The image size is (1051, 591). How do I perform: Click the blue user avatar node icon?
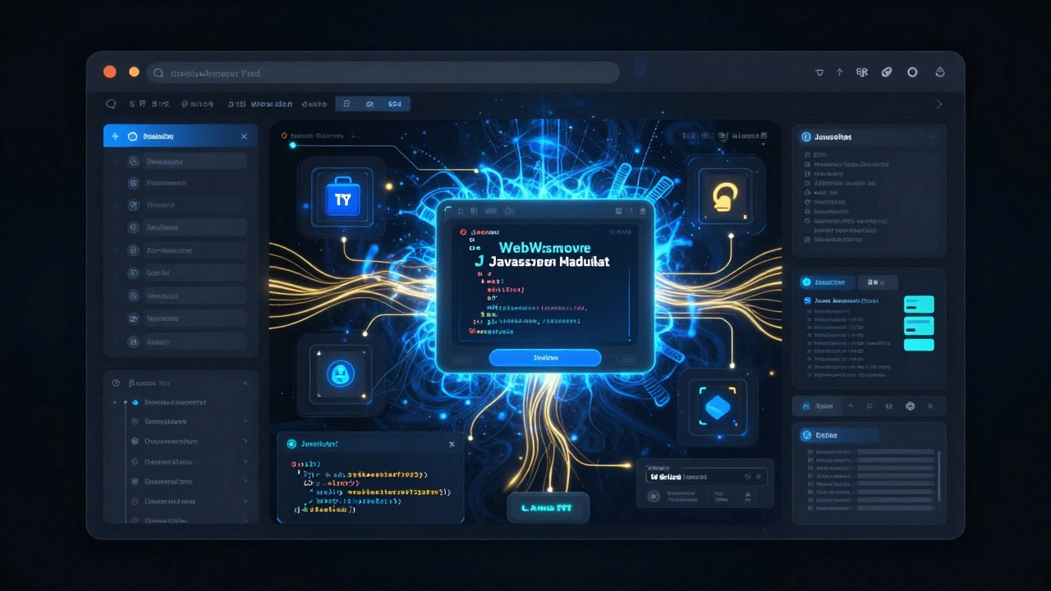click(340, 373)
